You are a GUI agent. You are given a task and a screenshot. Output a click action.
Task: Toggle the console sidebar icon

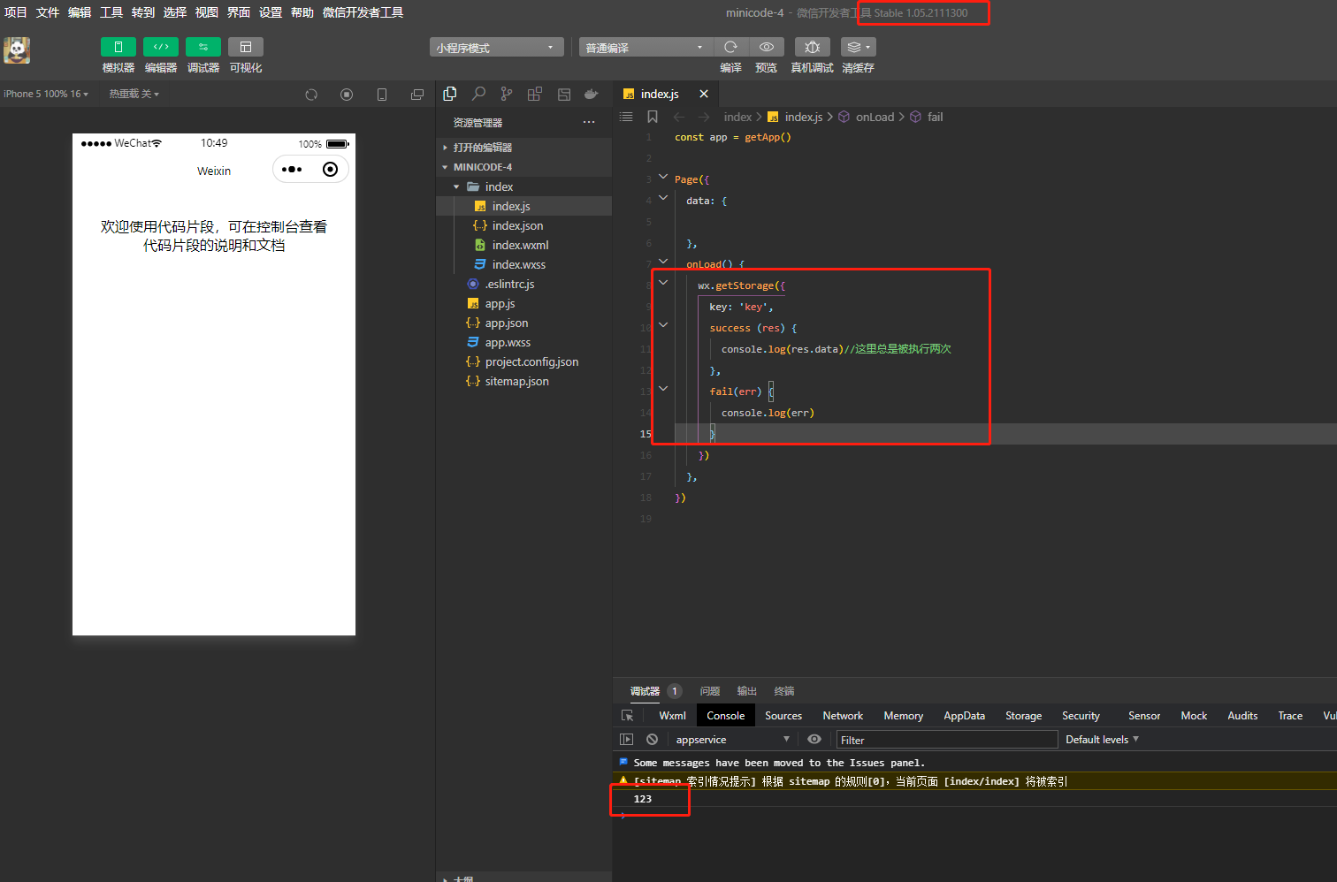click(626, 740)
